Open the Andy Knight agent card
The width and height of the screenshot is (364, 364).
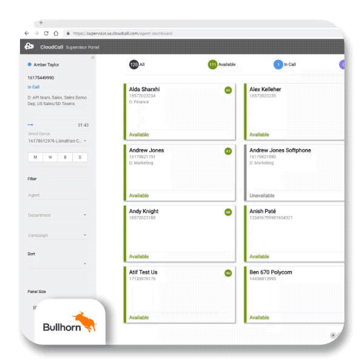click(x=180, y=234)
